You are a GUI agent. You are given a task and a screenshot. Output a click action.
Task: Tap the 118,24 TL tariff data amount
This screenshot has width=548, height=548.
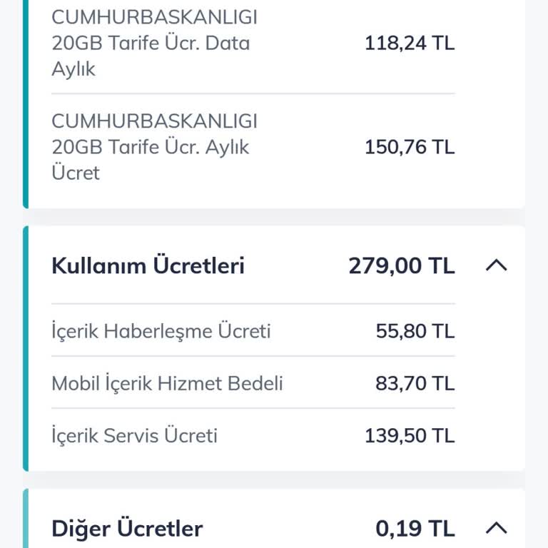coord(409,44)
